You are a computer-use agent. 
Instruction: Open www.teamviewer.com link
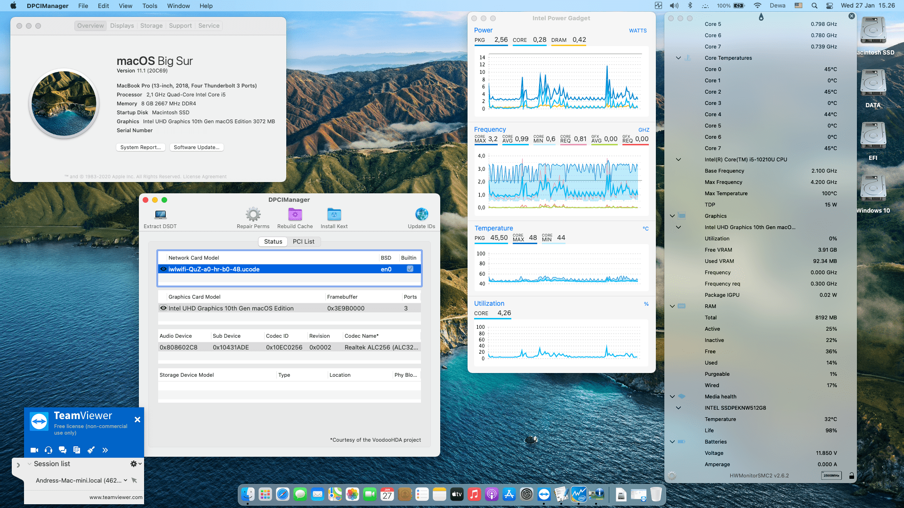click(x=116, y=497)
